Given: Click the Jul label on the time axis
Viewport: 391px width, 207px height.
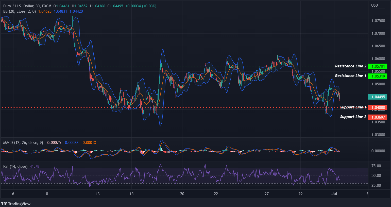Looking at the screenshot, I should coord(334,194).
